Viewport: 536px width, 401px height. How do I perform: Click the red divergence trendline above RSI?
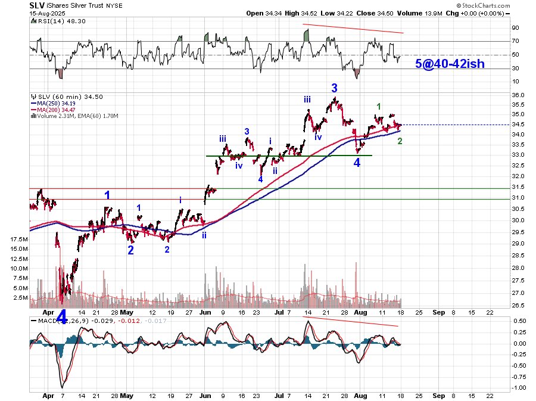(353, 29)
